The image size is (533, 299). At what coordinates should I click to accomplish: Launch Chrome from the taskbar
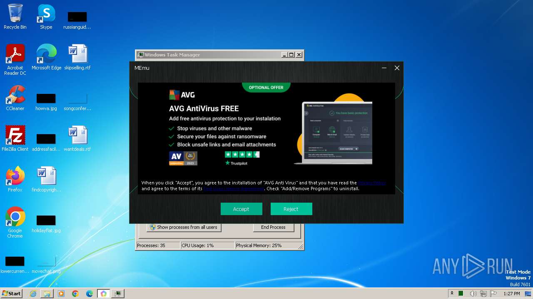(75, 294)
